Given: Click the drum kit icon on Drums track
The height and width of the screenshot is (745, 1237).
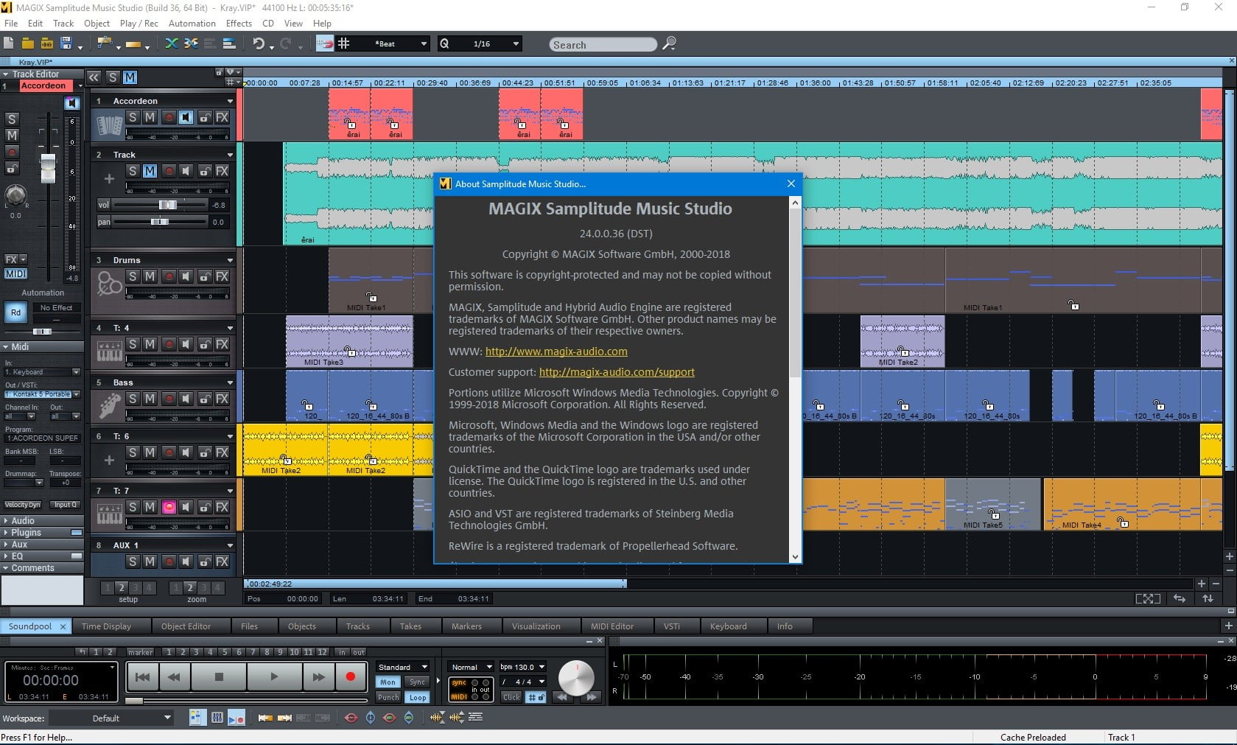Looking at the screenshot, I should [109, 284].
